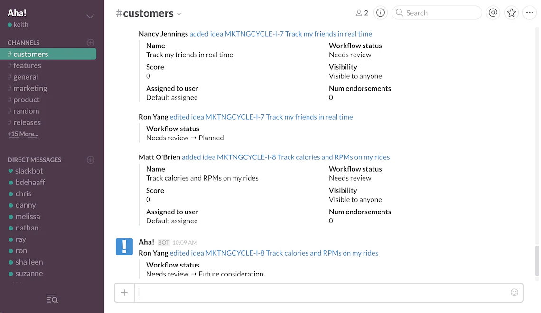Open the quick switcher icon in sidebar
This screenshot has width=541, height=313.
click(x=52, y=299)
